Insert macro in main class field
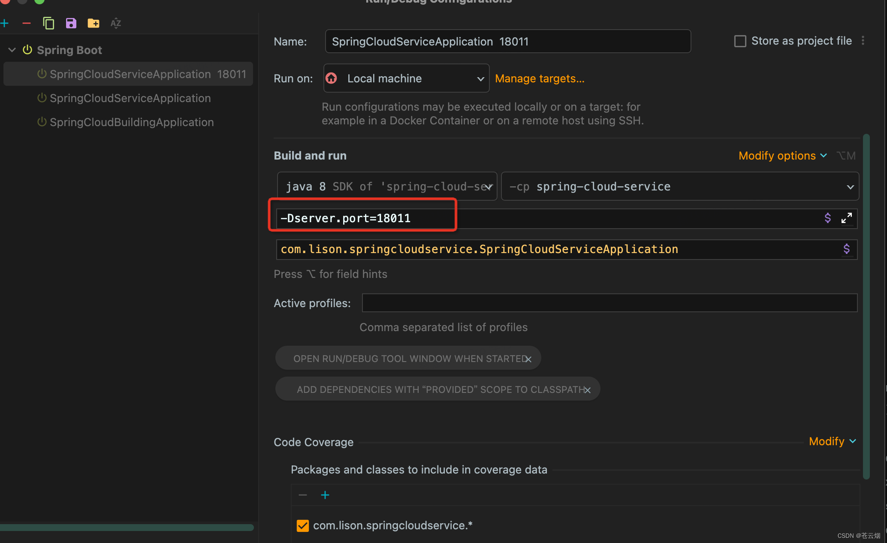This screenshot has width=887, height=543. [846, 249]
